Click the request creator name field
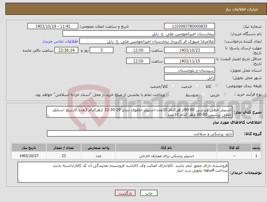Screen dimensions: 267x202 click(147, 41)
